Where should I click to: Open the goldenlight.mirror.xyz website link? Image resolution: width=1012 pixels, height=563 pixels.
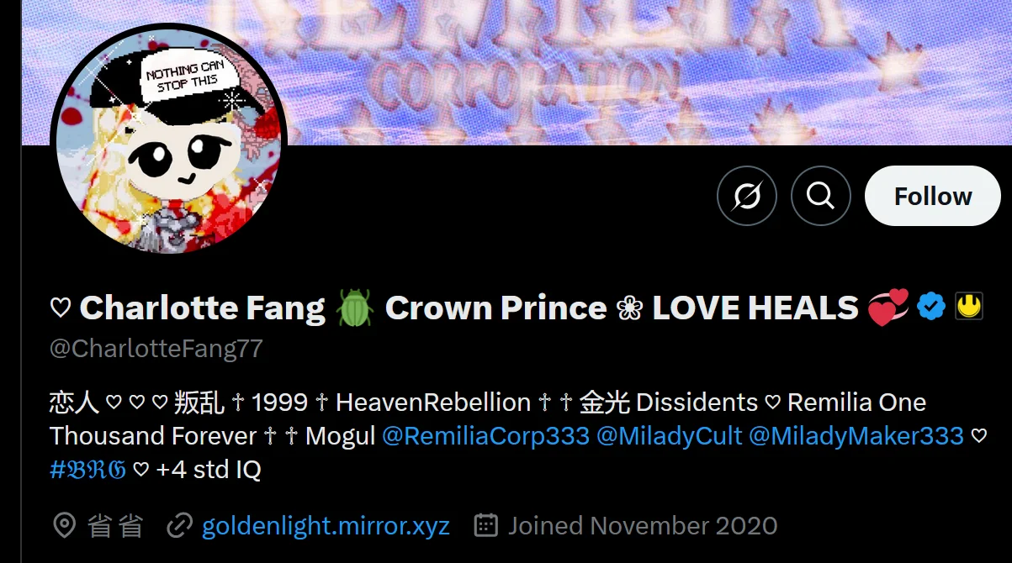point(326,526)
